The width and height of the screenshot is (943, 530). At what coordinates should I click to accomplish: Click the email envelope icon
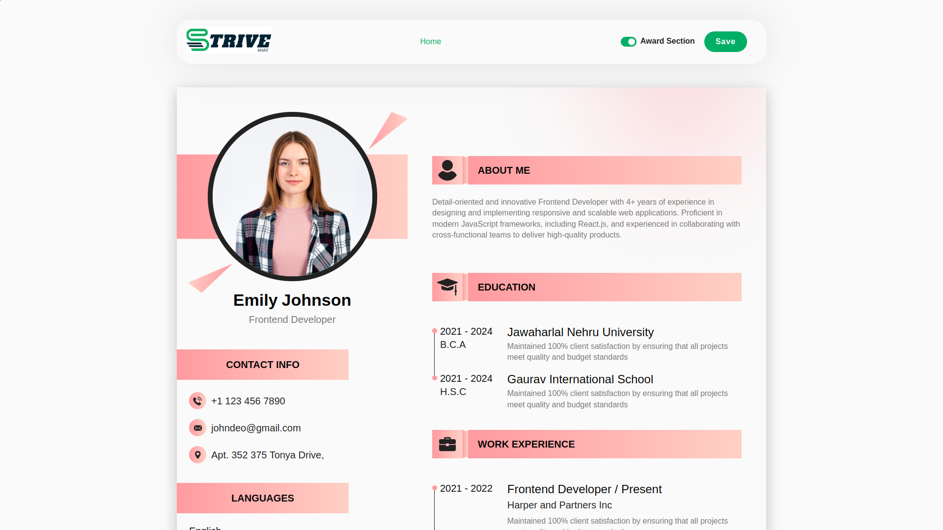pyautogui.click(x=197, y=428)
